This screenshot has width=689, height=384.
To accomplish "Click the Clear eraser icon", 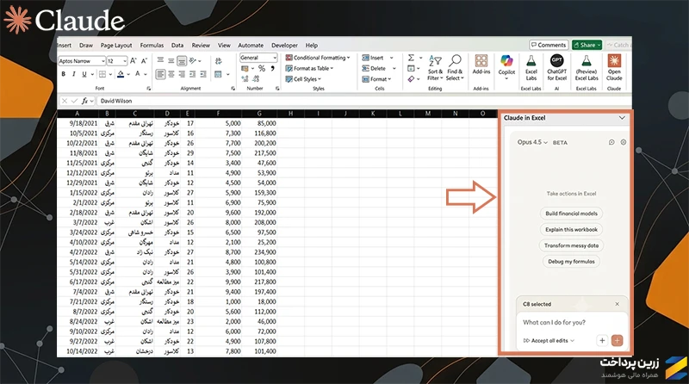I will [411, 79].
